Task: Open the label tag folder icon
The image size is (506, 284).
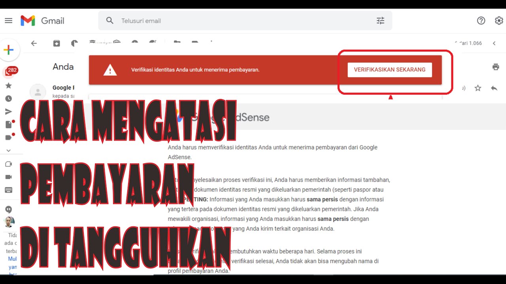Action: [8, 138]
